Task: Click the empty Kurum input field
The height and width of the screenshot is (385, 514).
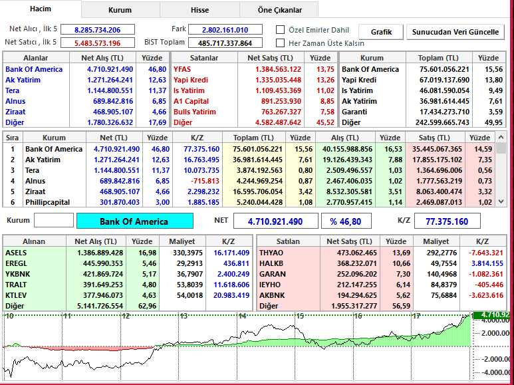Action: 54,220
